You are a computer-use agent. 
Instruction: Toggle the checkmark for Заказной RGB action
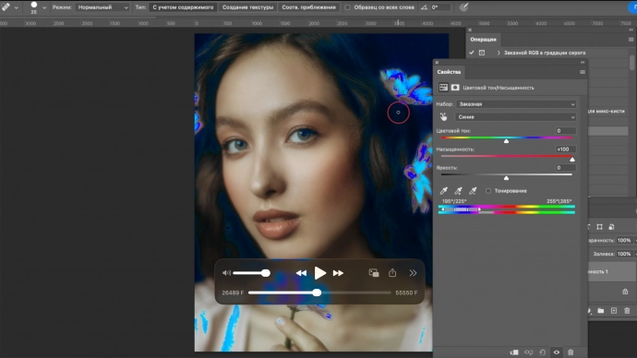click(x=472, y=53)
